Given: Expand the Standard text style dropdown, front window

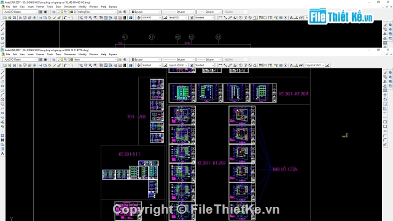Looking at the screenshot, I should tap(152, 66).
